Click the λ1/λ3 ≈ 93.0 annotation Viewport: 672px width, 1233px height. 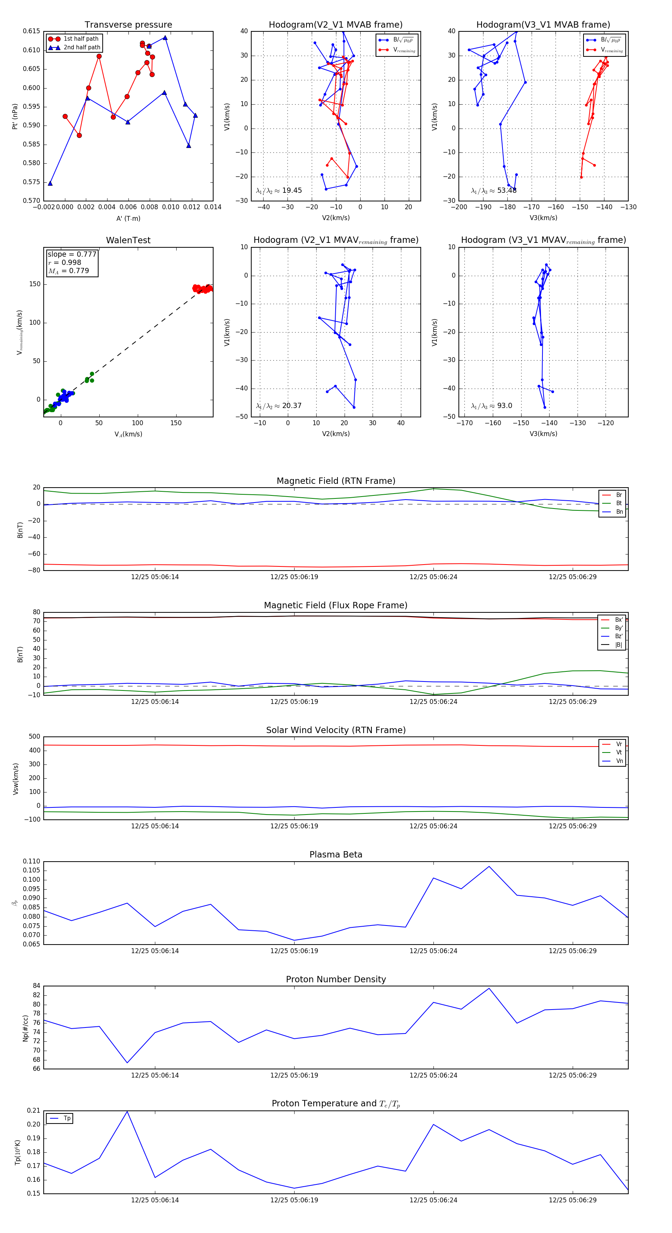pyautogui.click(x=491, y=406)
